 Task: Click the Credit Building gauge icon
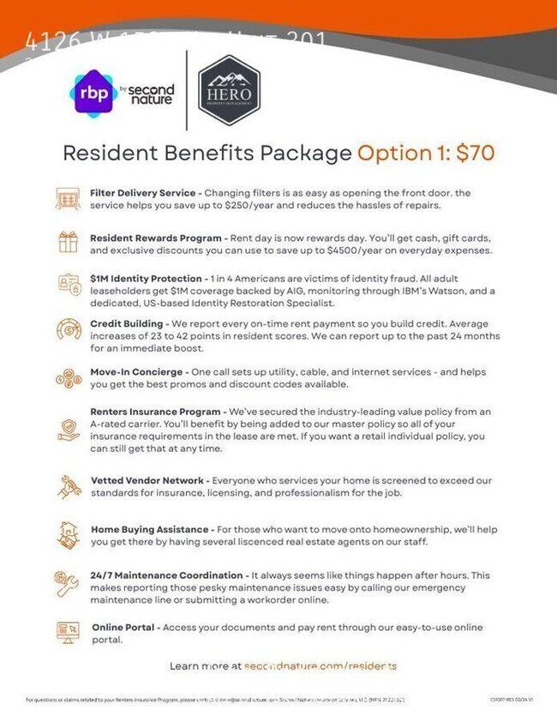[69, 329]
